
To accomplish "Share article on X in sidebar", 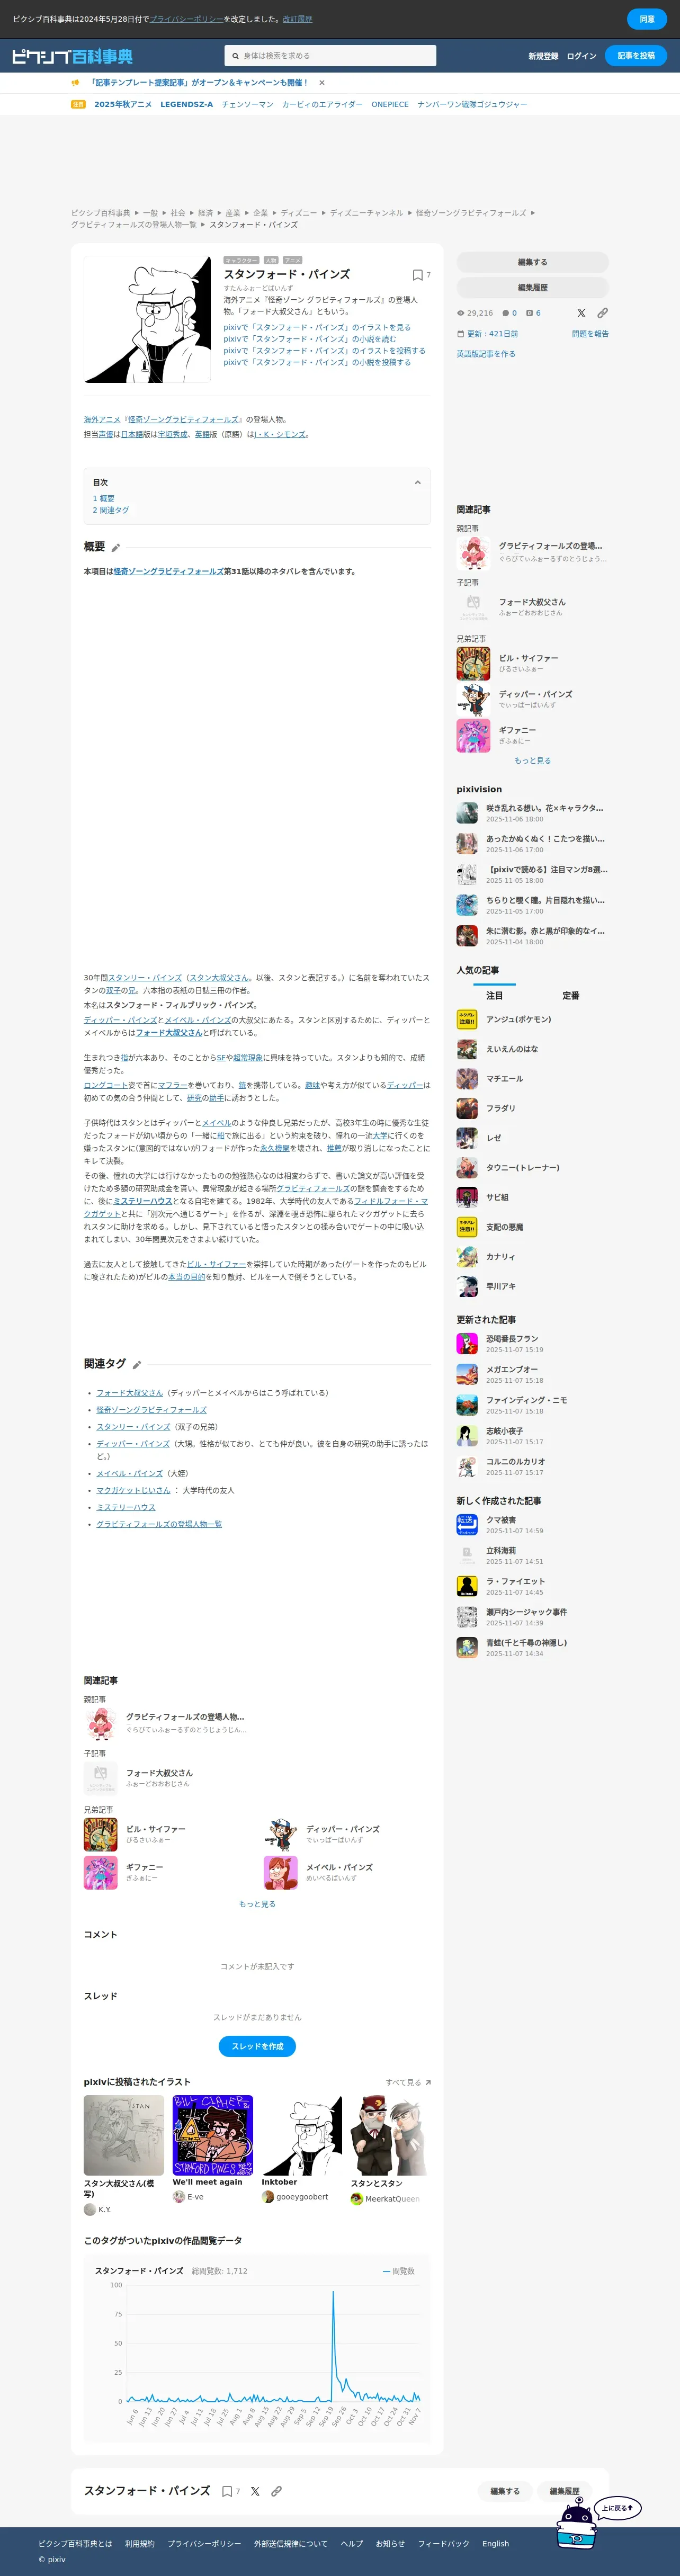I will 581,313.
